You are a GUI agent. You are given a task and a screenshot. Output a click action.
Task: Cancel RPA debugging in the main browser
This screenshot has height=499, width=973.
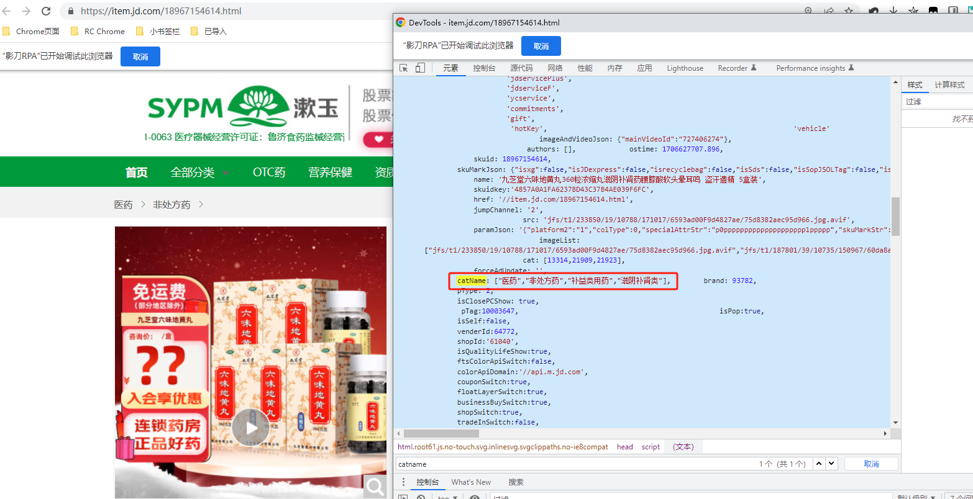140,56
